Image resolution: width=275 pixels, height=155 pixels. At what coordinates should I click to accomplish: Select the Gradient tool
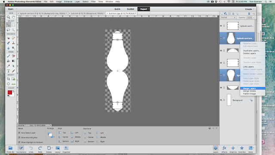(13, 61)
